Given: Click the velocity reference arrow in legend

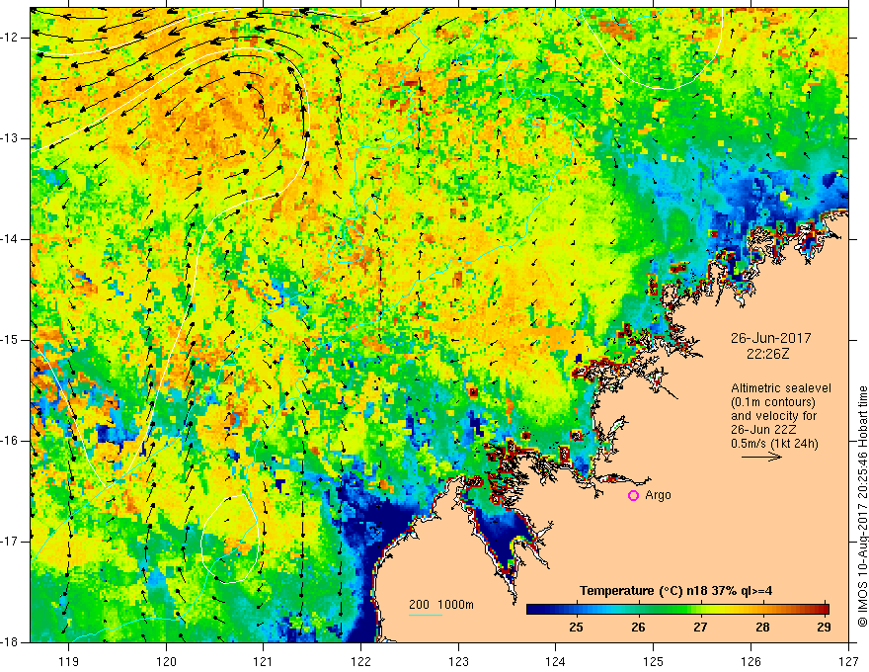Looking at the screenshot, I should coord(761,457).
